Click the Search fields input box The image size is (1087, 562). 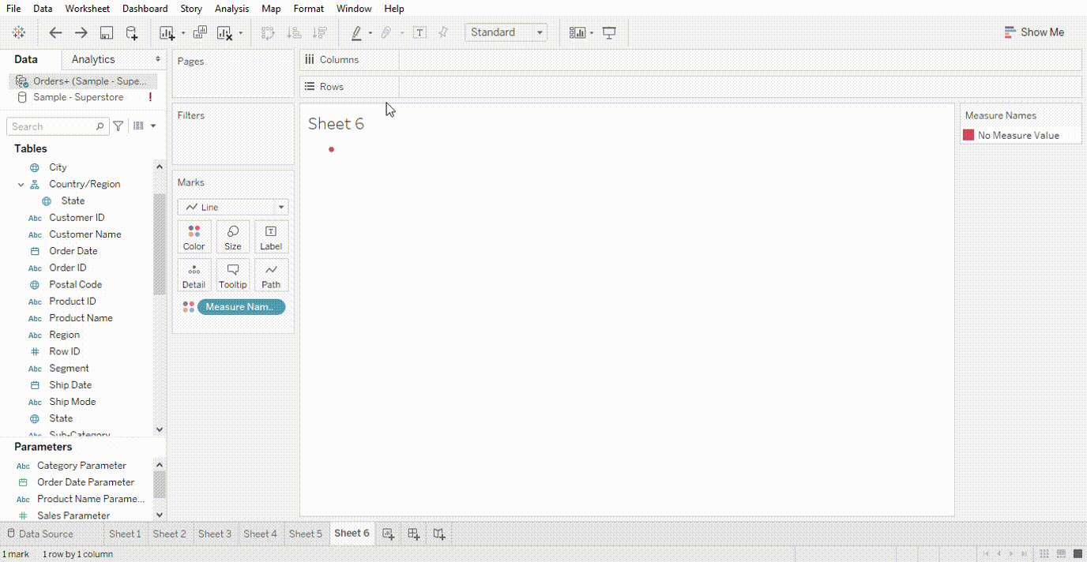(x=57, y=126)
